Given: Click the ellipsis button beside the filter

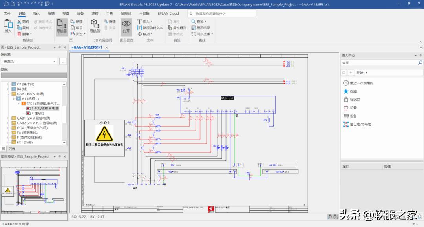Looking at the screenshot, I should pyautogui.click(x=62, y=62).
